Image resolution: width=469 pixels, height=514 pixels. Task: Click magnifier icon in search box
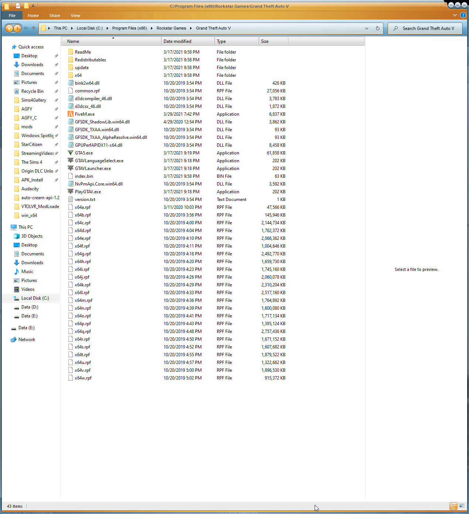(396, 28)
